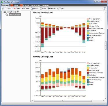Open help with the question mark icon
108x106 pixels.
105,8
